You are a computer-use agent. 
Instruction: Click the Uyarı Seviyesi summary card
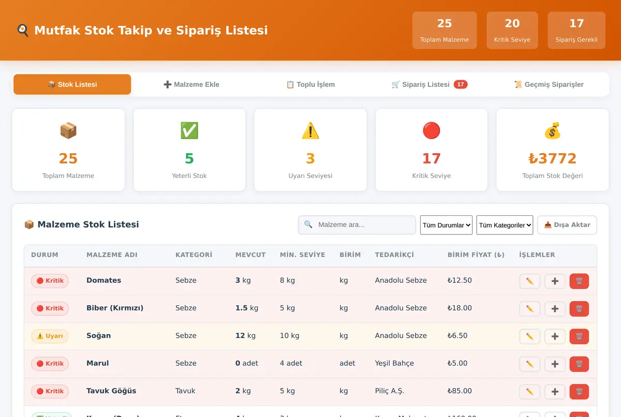(x=310, y=150)
